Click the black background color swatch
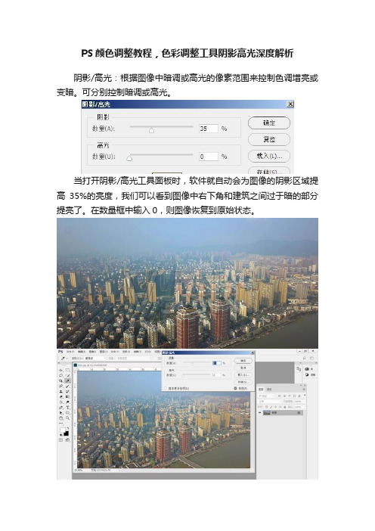 click(x=66, y=433)
